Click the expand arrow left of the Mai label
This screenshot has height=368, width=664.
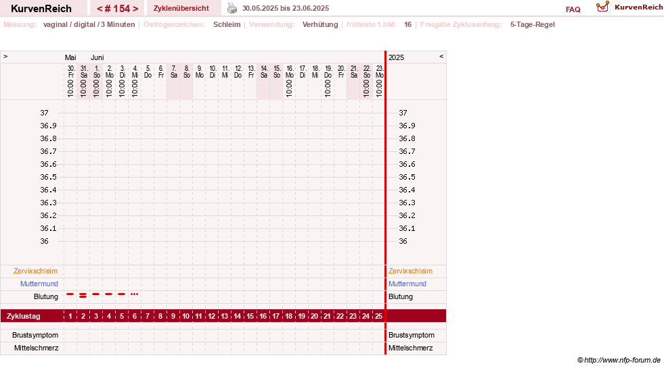(x=5, y=57)
